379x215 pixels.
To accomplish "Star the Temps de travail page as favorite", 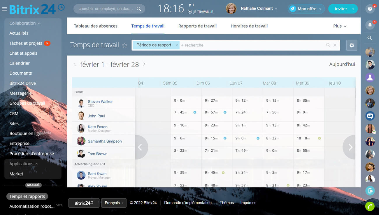I will pos(124,45).
